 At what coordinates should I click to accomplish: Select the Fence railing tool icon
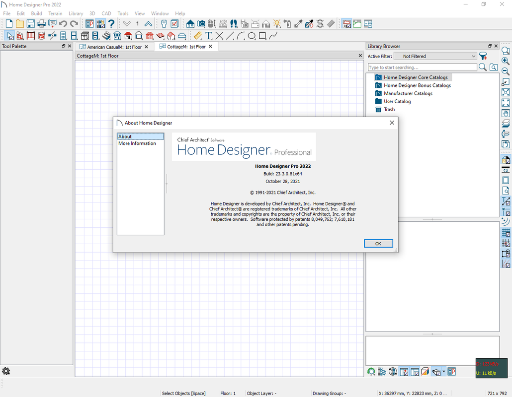[31, 36]
